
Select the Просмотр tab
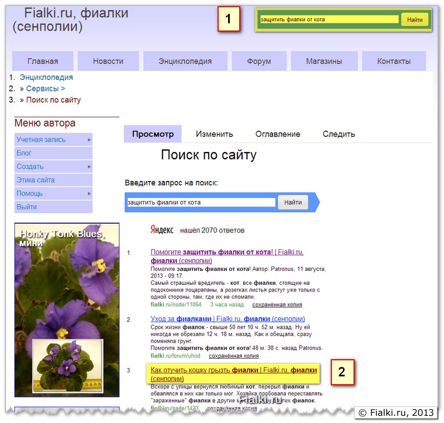(153, 134)
